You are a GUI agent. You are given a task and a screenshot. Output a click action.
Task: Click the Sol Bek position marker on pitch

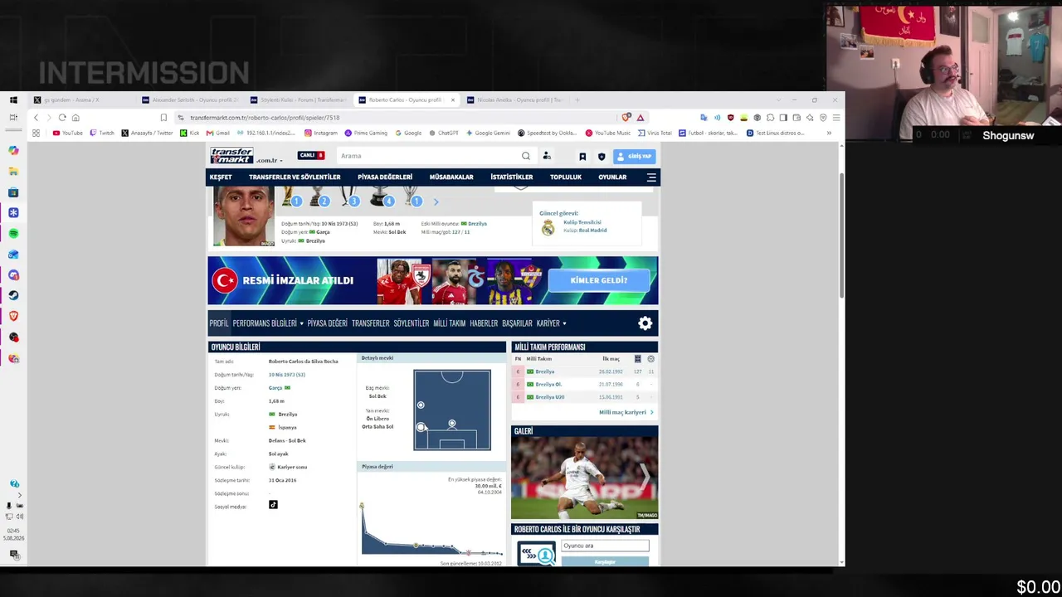pos(421,428)
